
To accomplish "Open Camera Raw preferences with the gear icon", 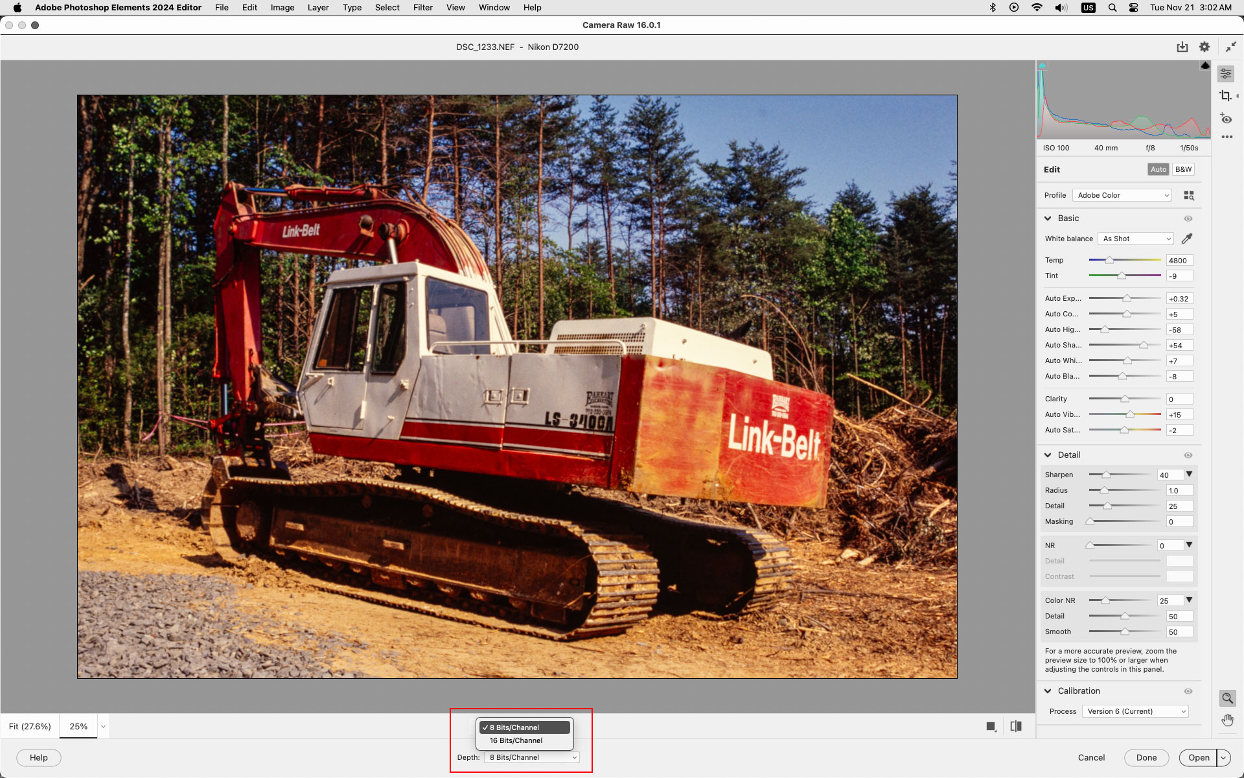I will 1204,47.
